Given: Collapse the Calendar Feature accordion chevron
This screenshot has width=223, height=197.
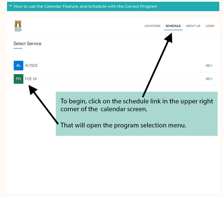Looking at the screenshot, I should 10,6.
